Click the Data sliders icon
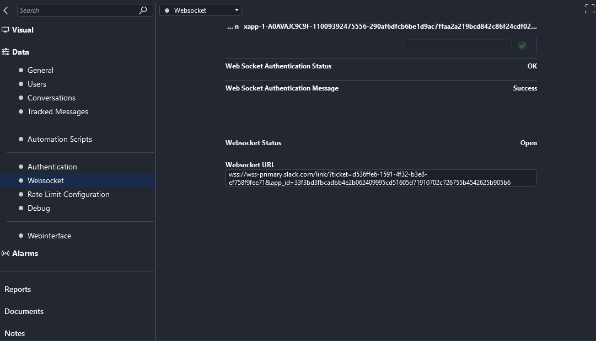This screenshot has height=341, width=596. (x=6, y=52)
